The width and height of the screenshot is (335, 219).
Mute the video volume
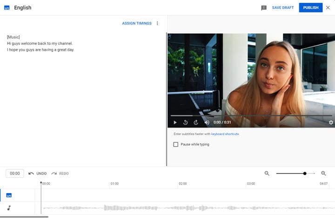click(x=207, y=122)
